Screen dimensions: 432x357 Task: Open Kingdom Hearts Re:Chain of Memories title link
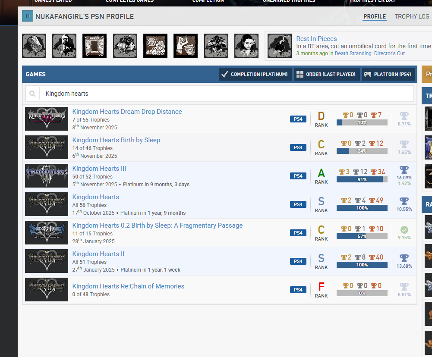128,286
